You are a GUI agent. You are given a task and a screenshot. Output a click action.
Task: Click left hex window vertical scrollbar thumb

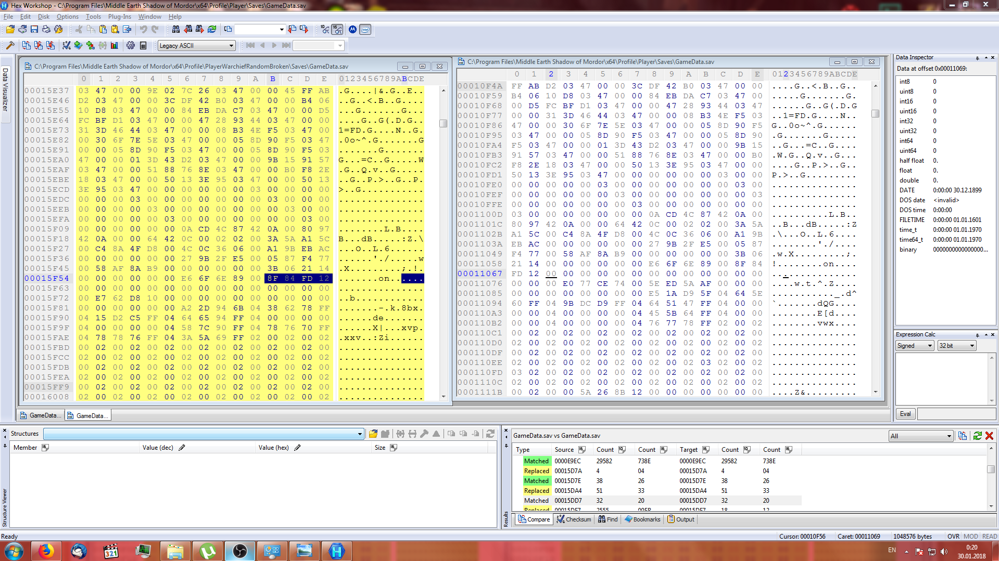coord(443,123)
